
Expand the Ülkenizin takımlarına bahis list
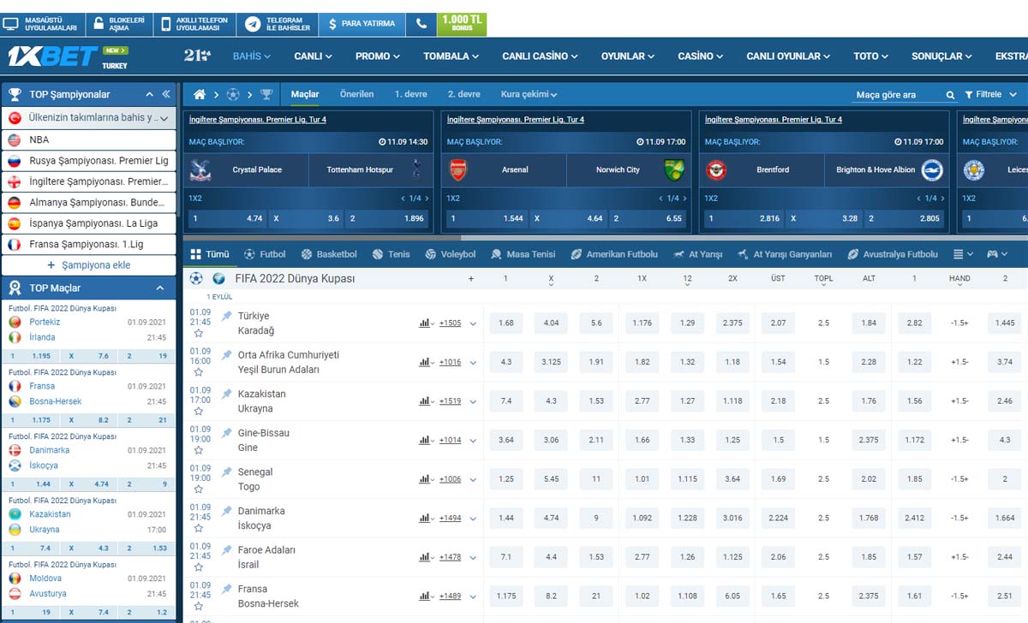tap(164, 117)
